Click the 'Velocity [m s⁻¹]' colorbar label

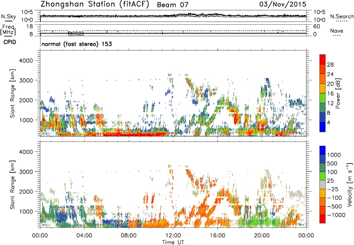pyautogui.click(x=350, y=184)
